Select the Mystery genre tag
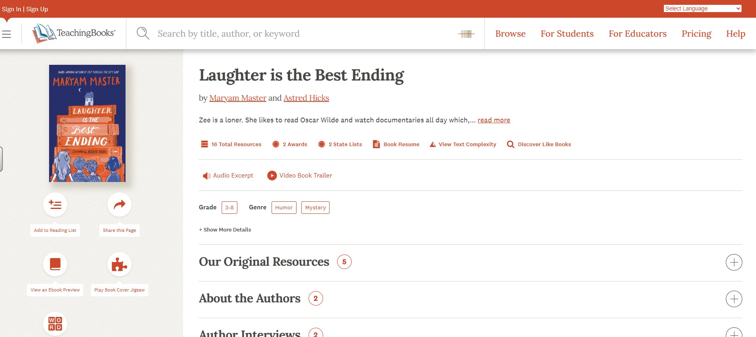Screen dimensions: 756x337 [x=315, y=208]
